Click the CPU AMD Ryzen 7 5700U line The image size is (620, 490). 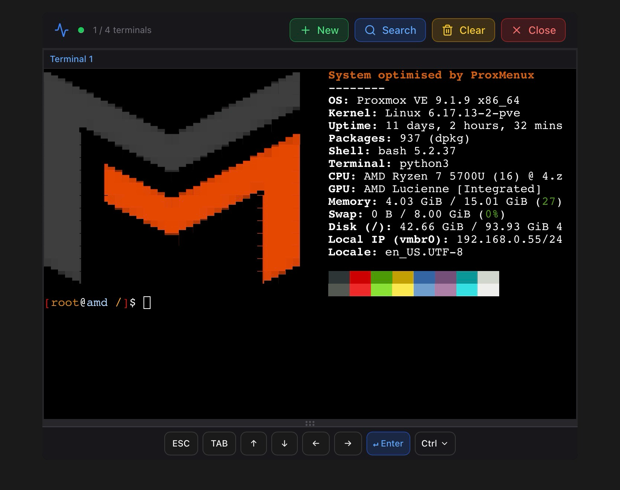click(445, 177)
